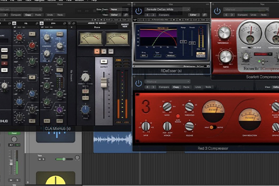Toggle the Red 3 Compressor power button

click(139, 83)
